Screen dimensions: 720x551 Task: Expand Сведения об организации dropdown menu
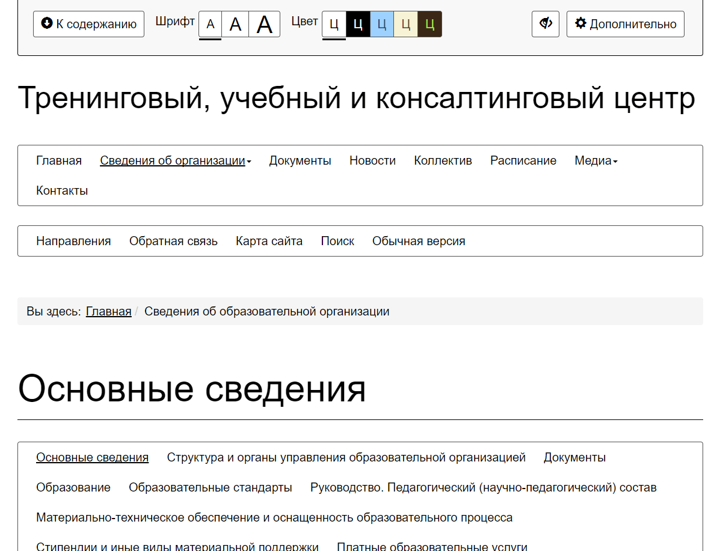[x=175, y=160]
